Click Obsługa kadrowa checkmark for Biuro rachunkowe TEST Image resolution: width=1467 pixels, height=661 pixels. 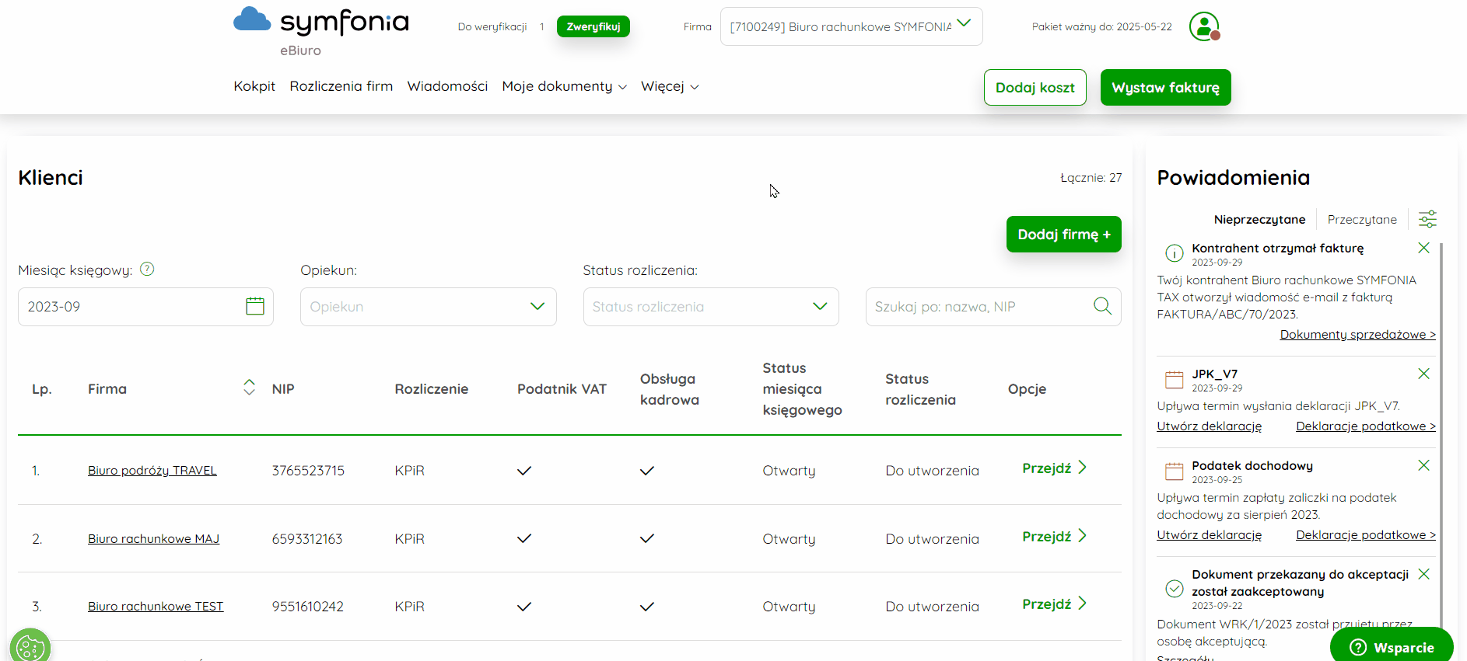pos(647,607)
